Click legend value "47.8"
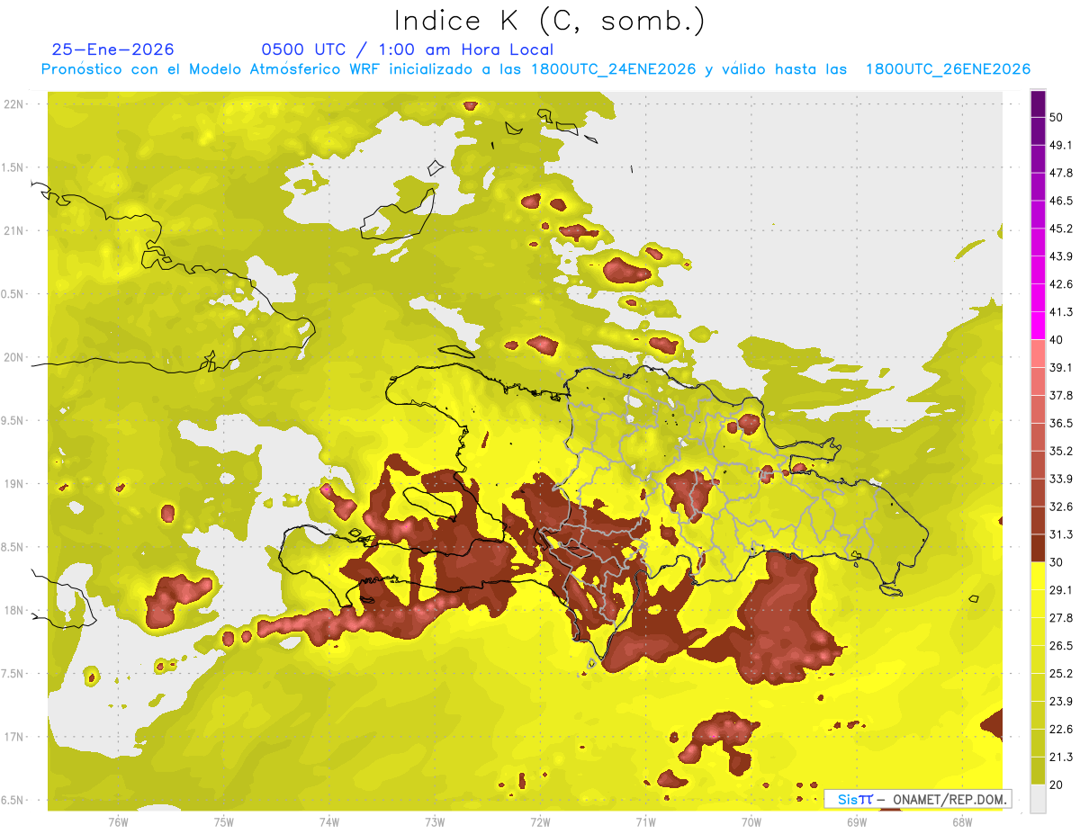This screenshot has width=1080, height=834. click(1060, 173)
